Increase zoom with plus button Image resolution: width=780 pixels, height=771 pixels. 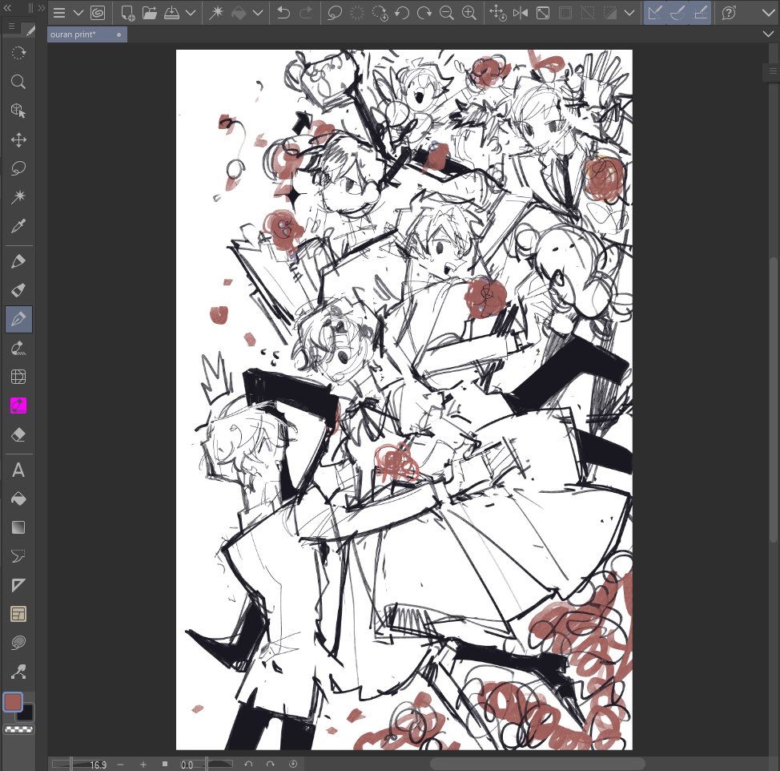coord(143,764)
